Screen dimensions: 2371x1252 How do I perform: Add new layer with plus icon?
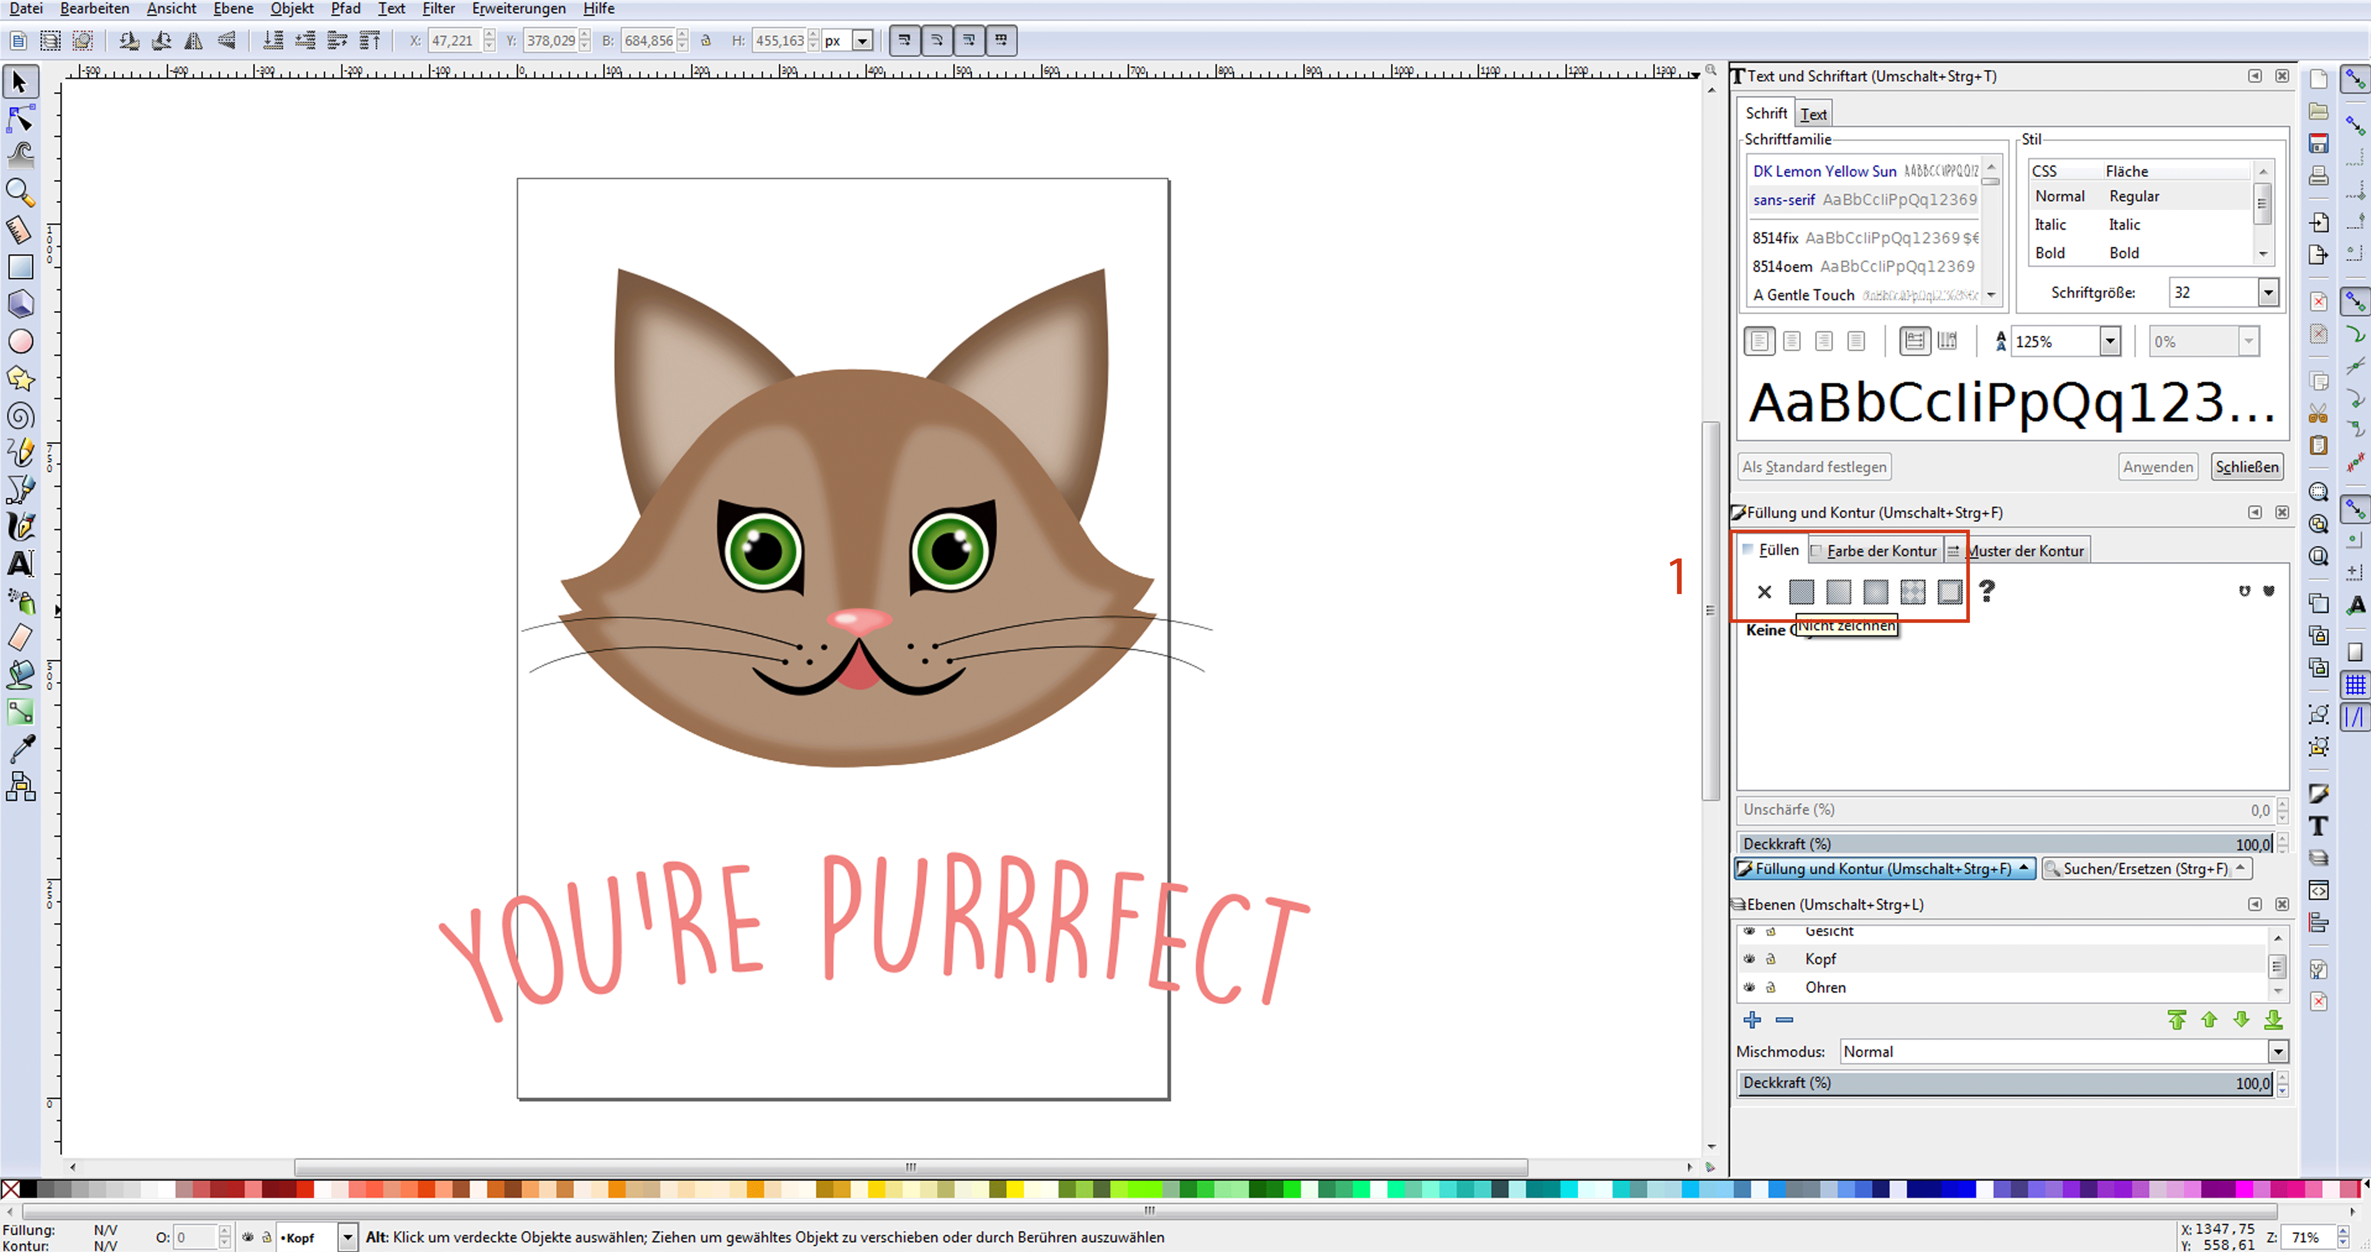point(1752,1020)
